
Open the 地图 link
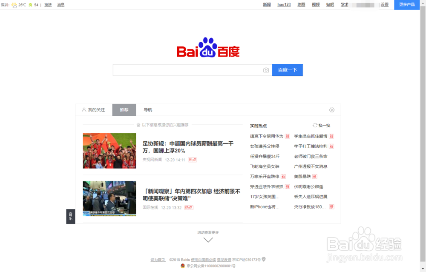click(x=301, y=5)
